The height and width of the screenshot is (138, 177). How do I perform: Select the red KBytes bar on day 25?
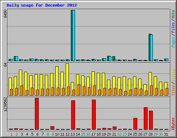pos(135,124)
